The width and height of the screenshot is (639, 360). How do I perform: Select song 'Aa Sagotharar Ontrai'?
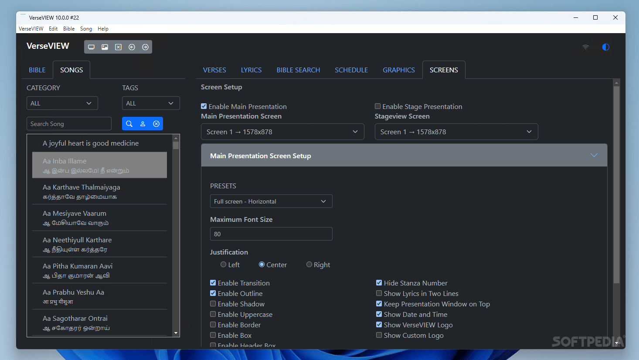pyautogui.click(x=99, y=323)
